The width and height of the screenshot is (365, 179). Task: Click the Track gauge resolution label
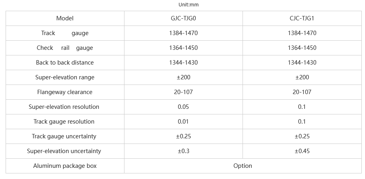(x=64, y=122)
